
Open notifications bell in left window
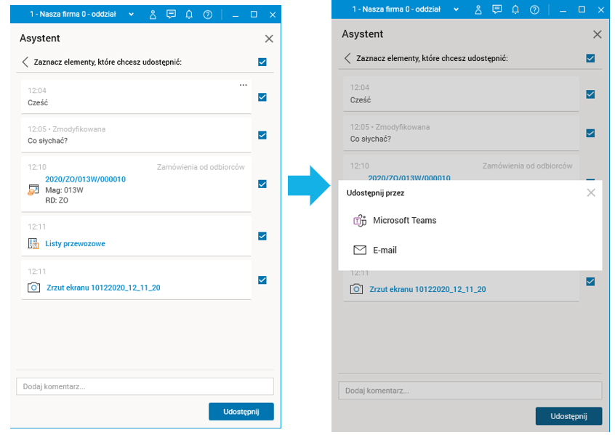(189, 15)
